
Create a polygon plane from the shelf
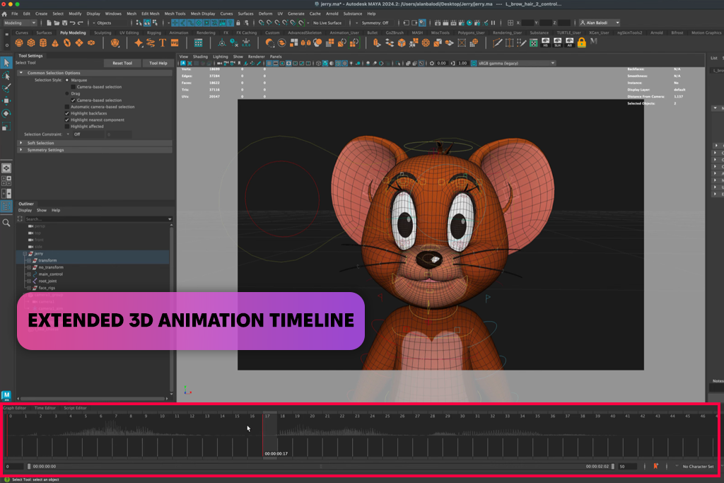[x=79, y=43]
